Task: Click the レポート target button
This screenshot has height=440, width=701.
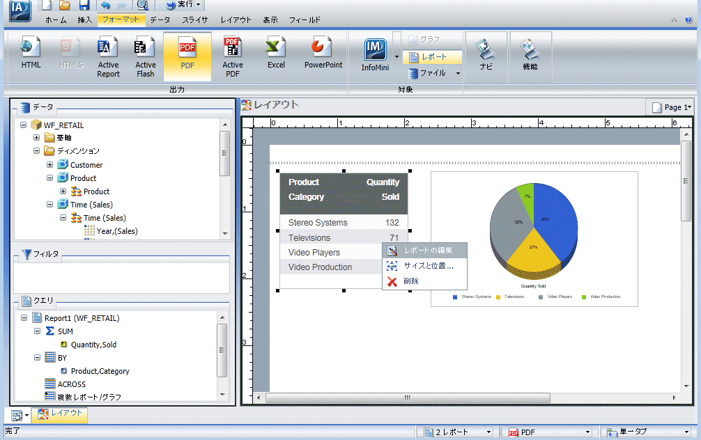Action: 432,56
